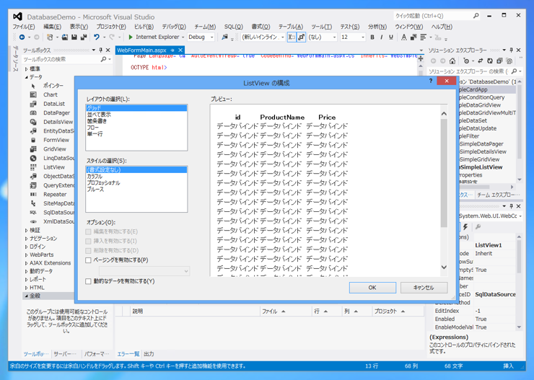Click the Save (single floppy) toolbar icon
Image resolution: width=534 pixels, height=380 pixels.
click(74, 37)
